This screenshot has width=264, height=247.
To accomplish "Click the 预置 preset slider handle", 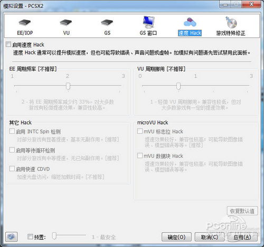I will (54, 236).
